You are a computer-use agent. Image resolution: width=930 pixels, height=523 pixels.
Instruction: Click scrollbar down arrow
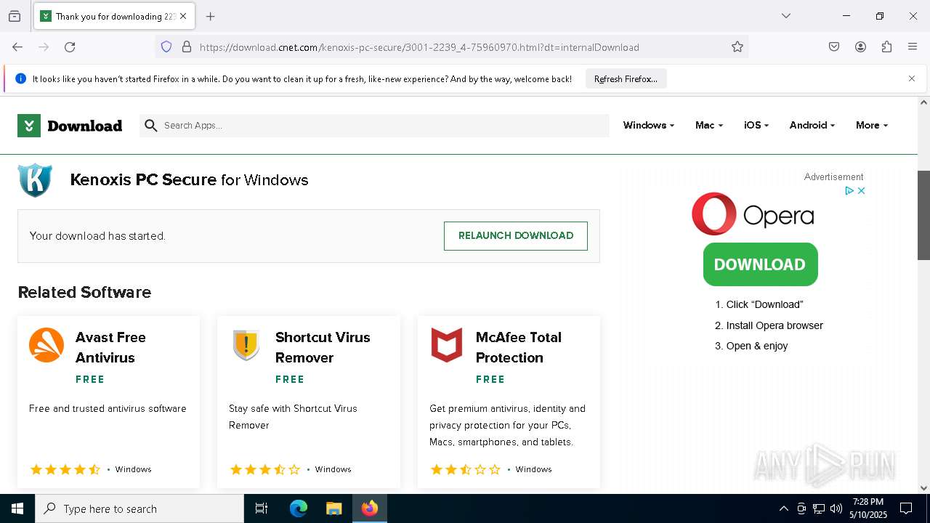click(924, 488)
